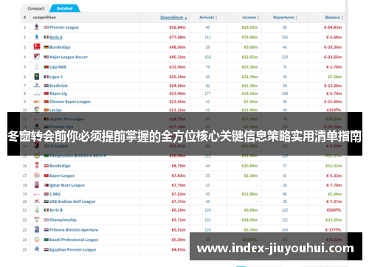Click the Eredivisie logo
369x267 pixels.
pyautogui.click(x=37, y=86)
